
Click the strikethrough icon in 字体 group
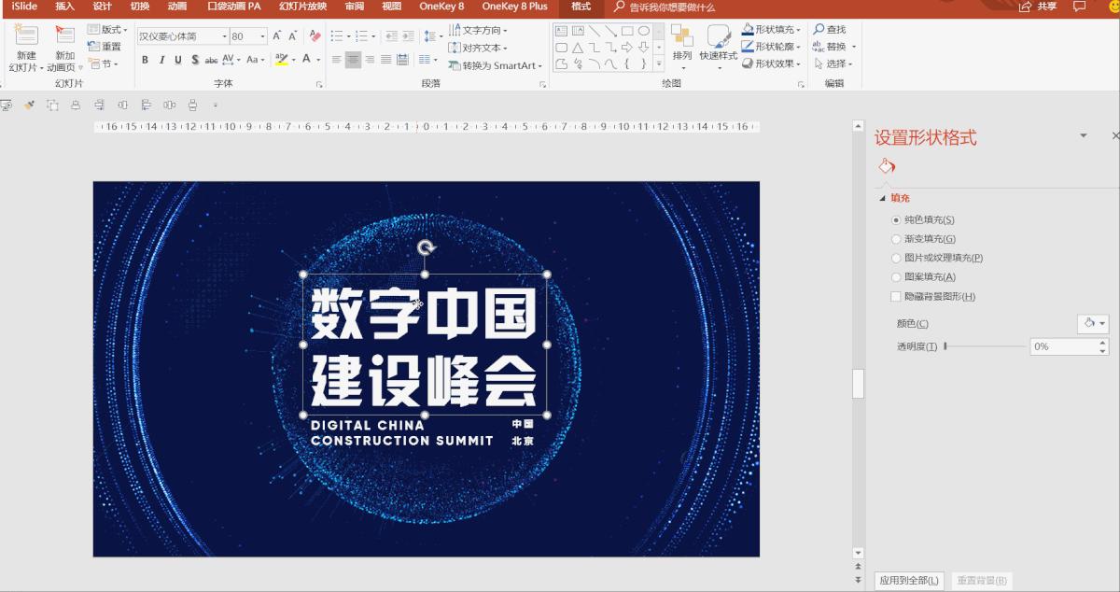coord(211,58)
